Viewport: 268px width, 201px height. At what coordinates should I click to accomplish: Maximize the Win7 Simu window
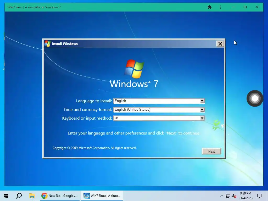tap(245, 7)
